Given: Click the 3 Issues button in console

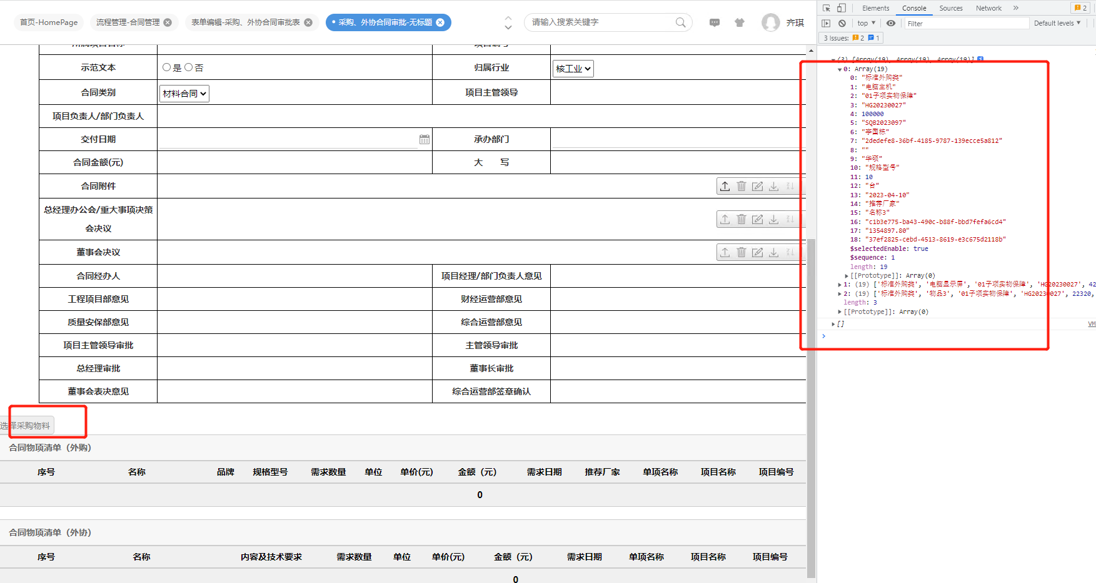Looking at the screenshot, I should click(851, 38).
